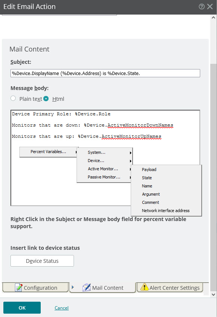This screenshot has width=217, height=317.
Task: Click inside the Subject input field
Action: [105, 73]
